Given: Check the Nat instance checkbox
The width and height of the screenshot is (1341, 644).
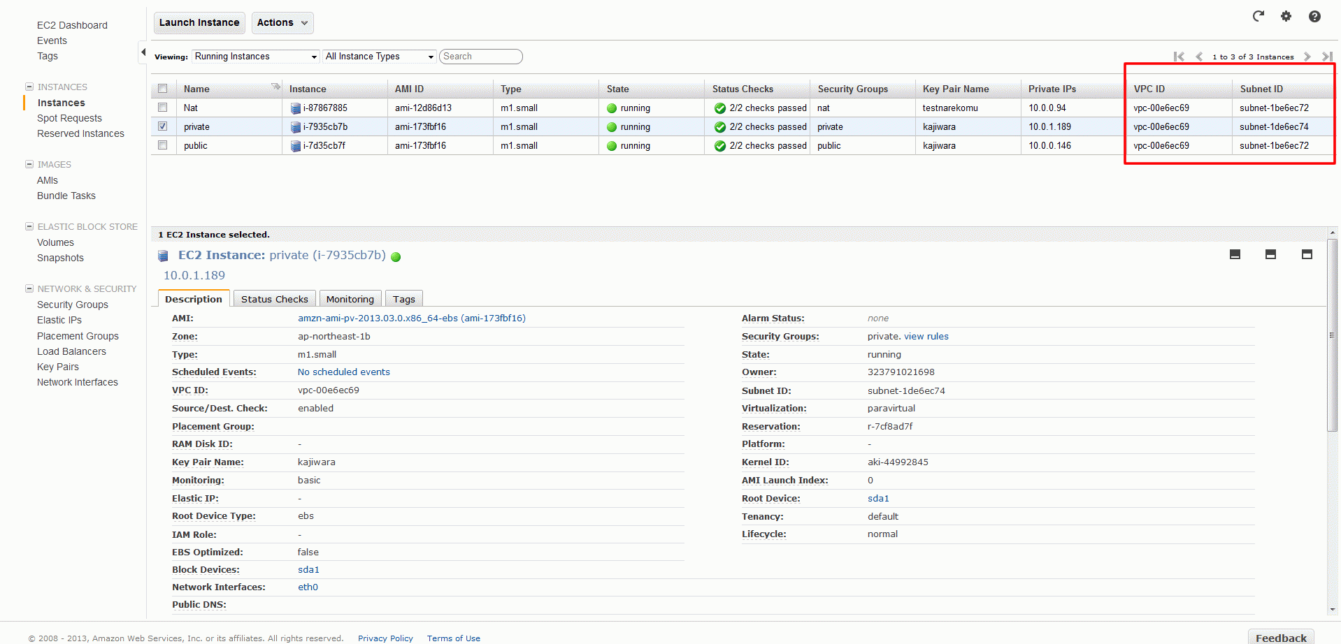Looking at the screenshot, I should tap(163, 108).
